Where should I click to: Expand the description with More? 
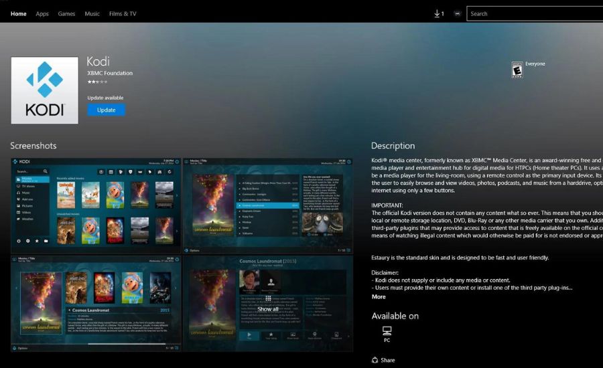tap(379, 296)
